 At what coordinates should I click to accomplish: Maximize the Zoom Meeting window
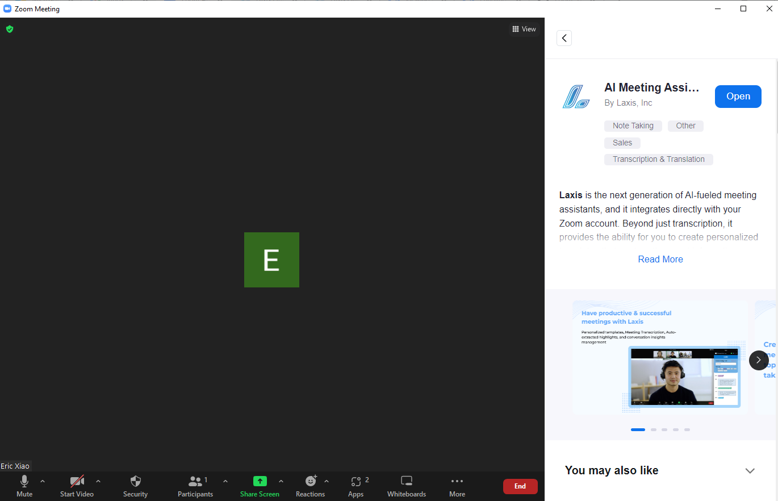point(743,9)
